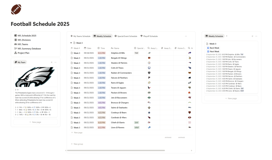272x160 pixels.
Task: Click Falcons away logo icon
Action: coord(149,78)
